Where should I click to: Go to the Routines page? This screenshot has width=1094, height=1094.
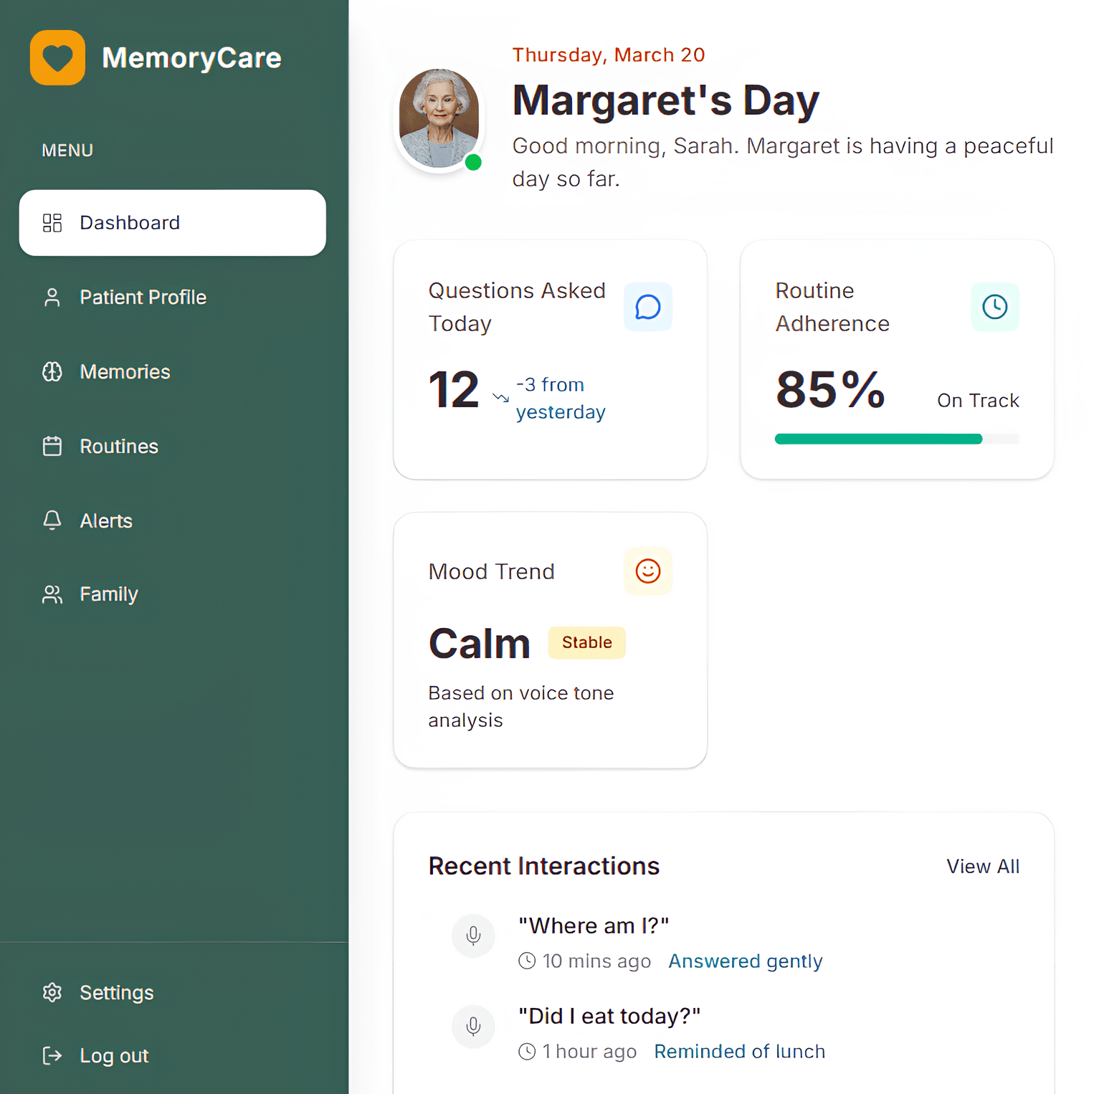point(119,447)
